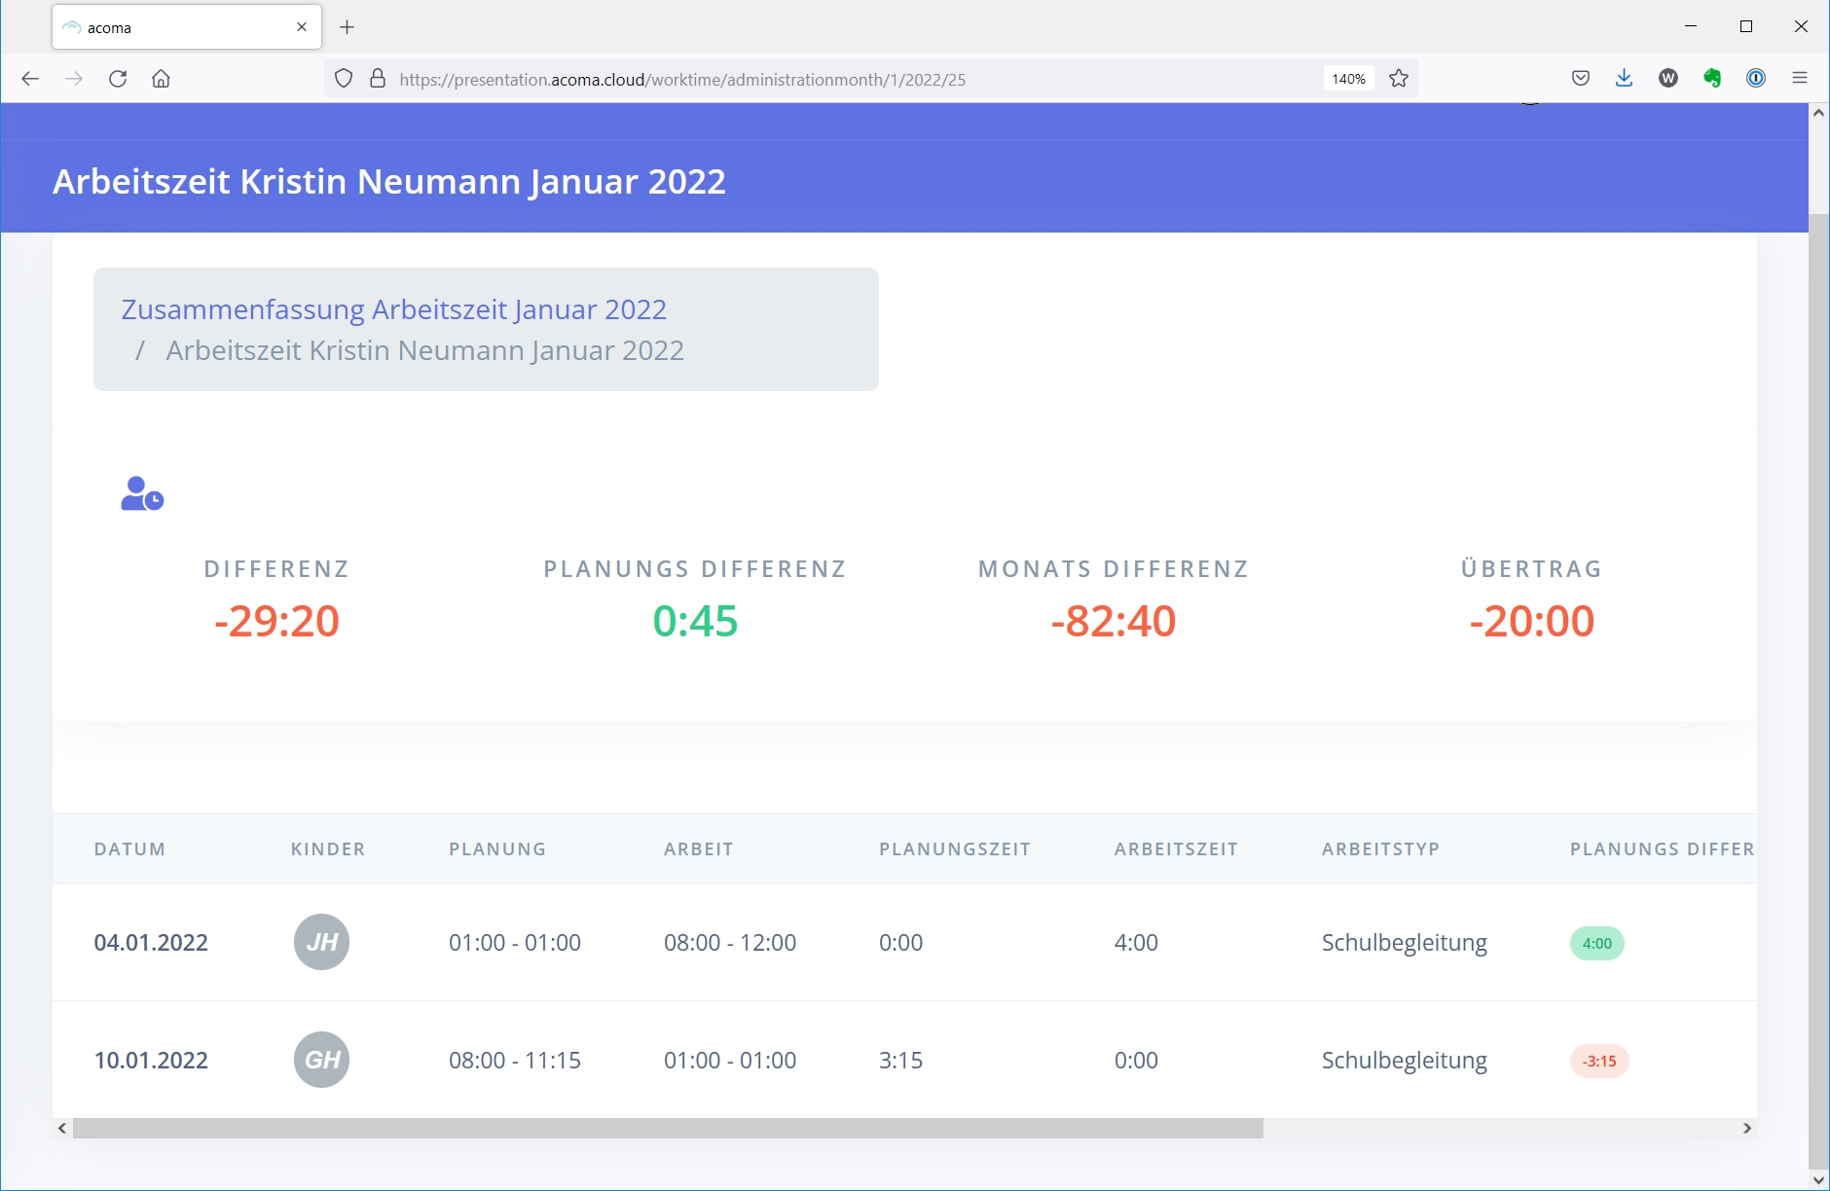1830x1191 pixels.
Task: Open the browser home page
Action: [162, 79]
